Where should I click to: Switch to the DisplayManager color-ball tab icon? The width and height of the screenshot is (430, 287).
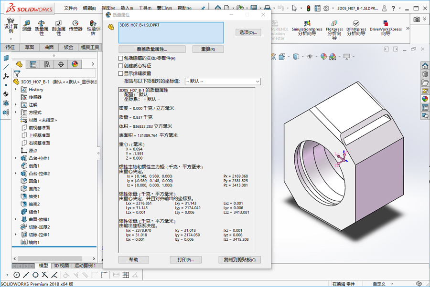pos(75,64)
